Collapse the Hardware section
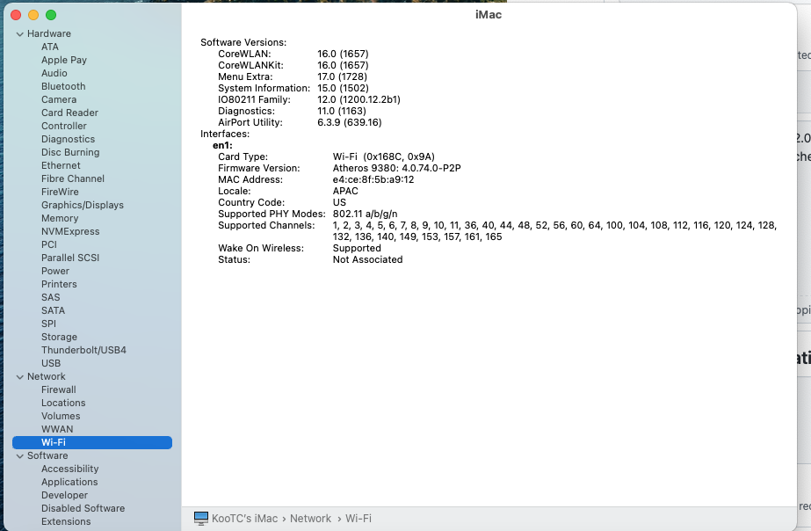This screenshot has height=531, width=811. [x=19, y=34]
